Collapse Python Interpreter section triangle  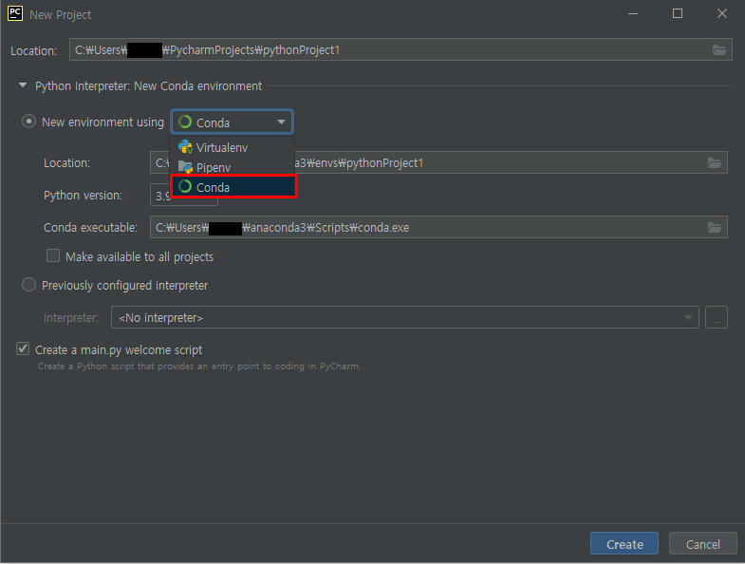pyautogui.click(x=23, y=85)
